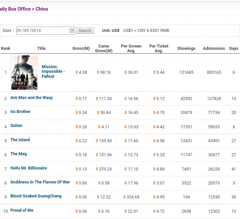Open the Go Brother movie link
Viewport: 240px width, 219px height.
click(x=20, y=112)
